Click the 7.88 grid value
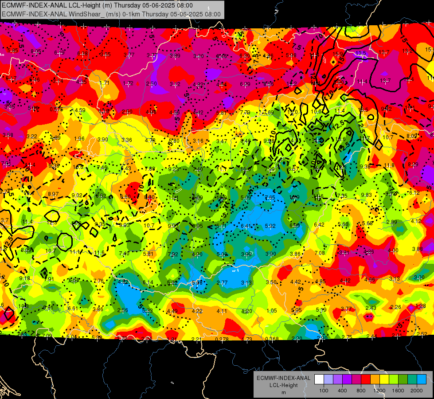Image resolution: width=434 pixels, height=399 pixels. 150,168
